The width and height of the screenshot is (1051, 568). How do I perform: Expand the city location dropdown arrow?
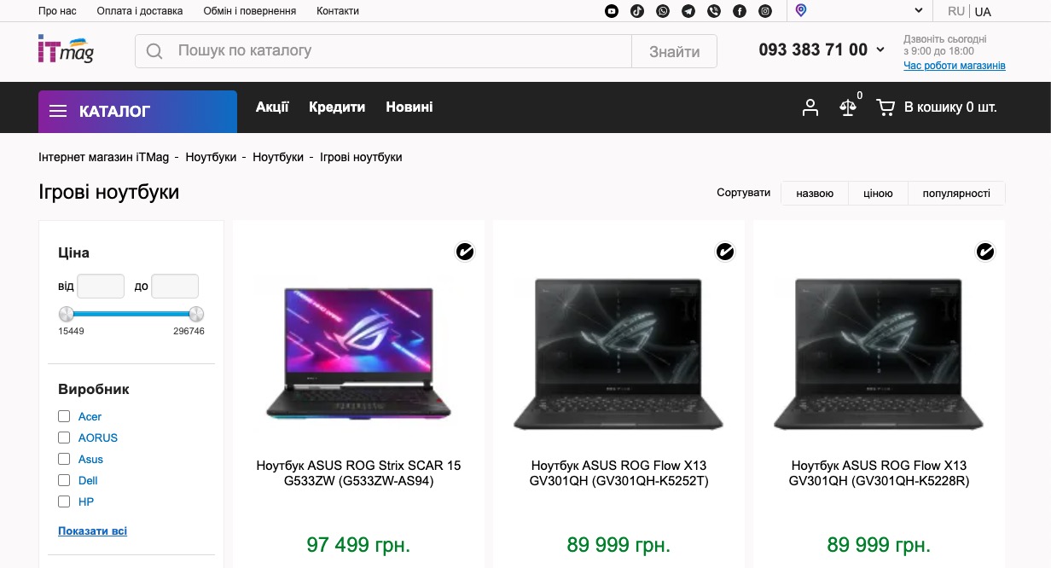point(919,11)
